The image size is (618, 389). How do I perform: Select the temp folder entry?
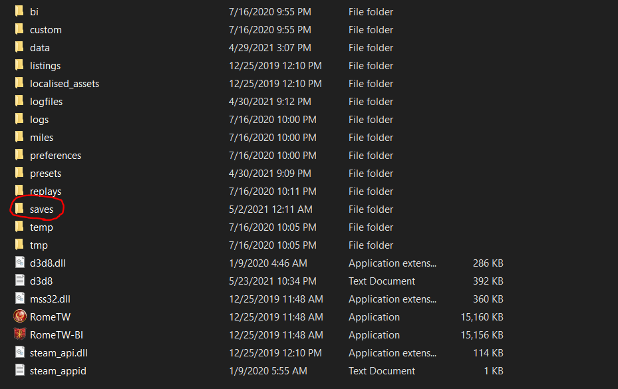[x=41, y=227]
